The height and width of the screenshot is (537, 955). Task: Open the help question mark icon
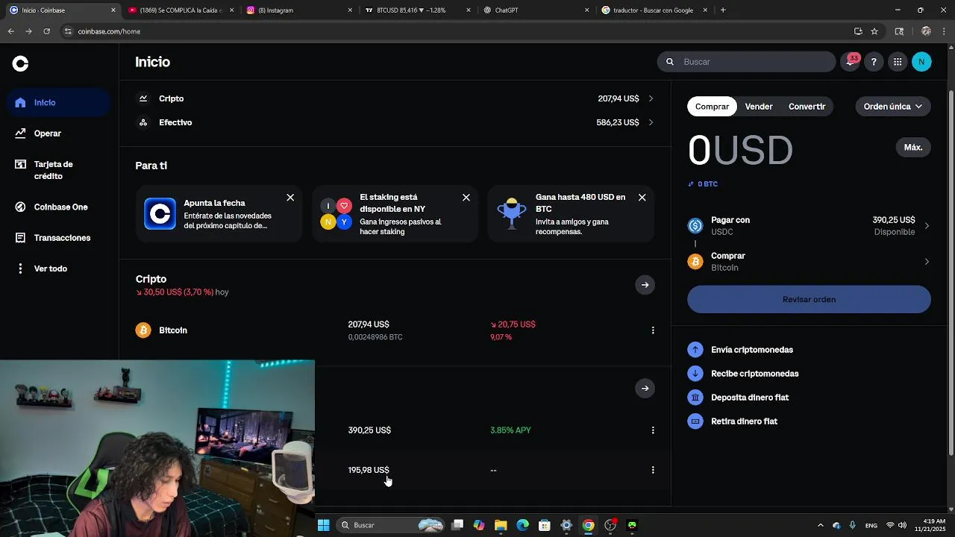pos(874,62)
